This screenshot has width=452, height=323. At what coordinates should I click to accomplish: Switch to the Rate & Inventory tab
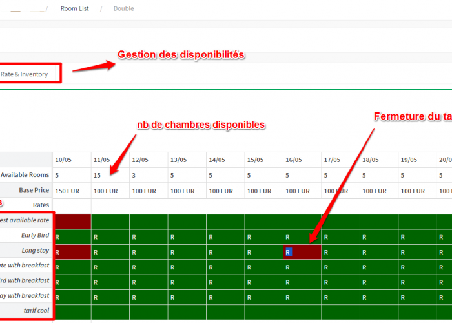(x=25, y=74)
